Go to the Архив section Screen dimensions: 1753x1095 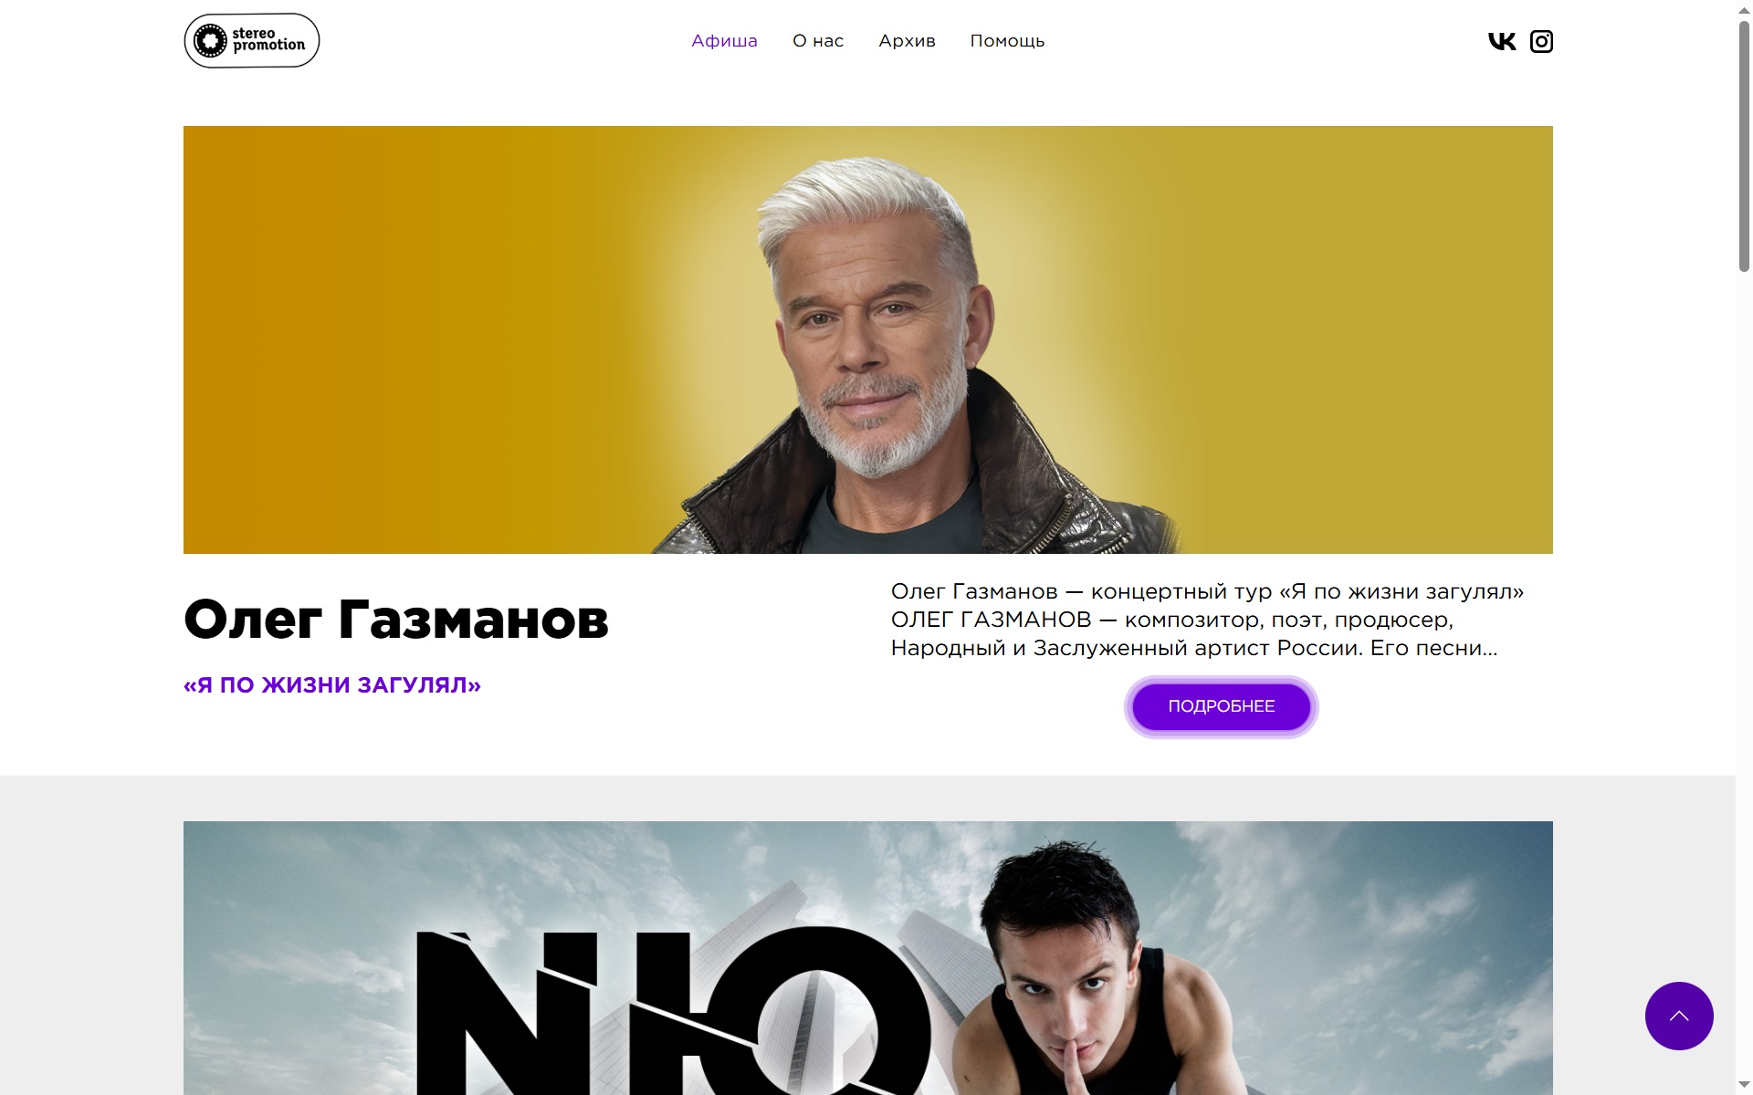pyautogui.click(x=907, y=41)
